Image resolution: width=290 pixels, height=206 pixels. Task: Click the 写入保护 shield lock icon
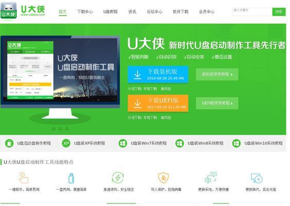coord(164,178)
